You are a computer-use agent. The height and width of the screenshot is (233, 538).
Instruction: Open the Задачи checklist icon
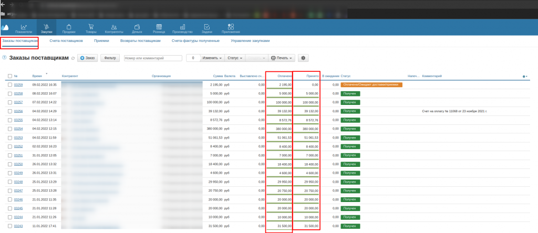tap(207, 27)
